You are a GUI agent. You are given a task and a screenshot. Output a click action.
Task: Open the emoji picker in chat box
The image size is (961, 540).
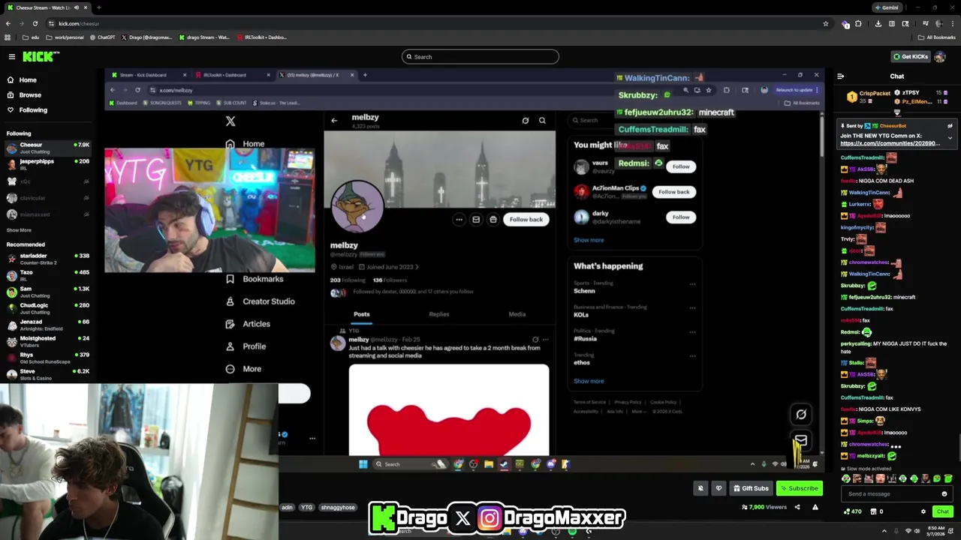click(x=944, y=493)
